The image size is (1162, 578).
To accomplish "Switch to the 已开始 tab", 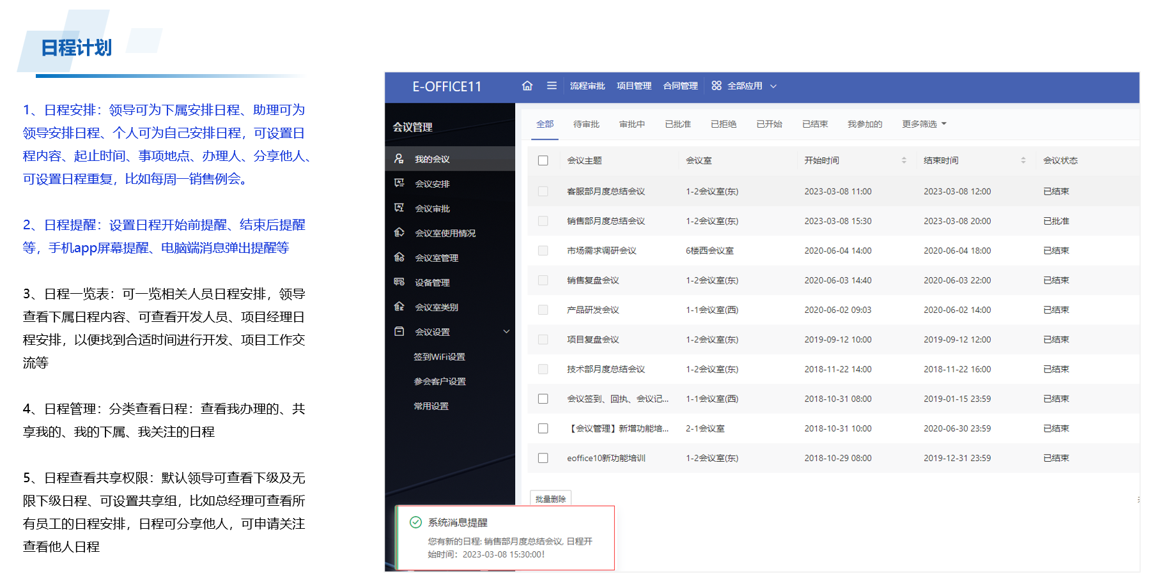I will 770,124.
